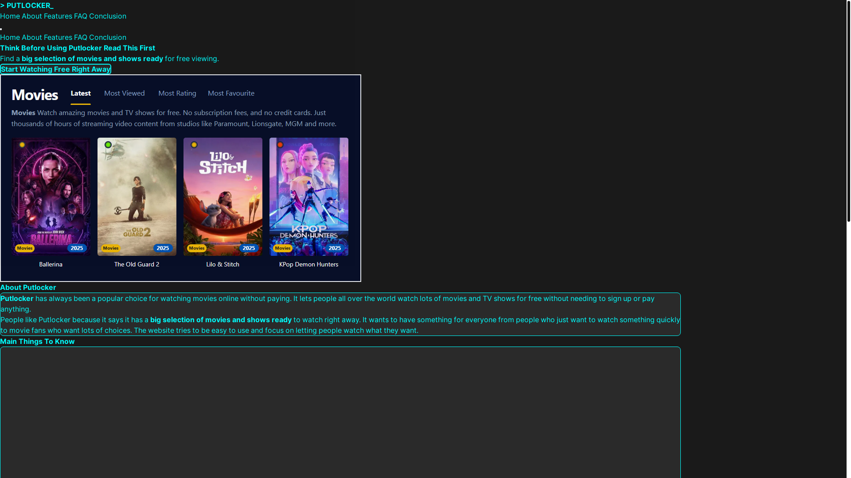Image resolution: width=851 pixels, height=478 pixels.
Task: Click 2025 year badge on The Old Guard 2 poster
Action: click(x=163, y=248)
